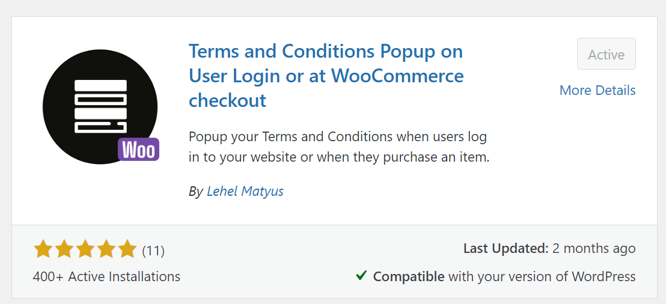Click the fourth rating star

point(106,249)
